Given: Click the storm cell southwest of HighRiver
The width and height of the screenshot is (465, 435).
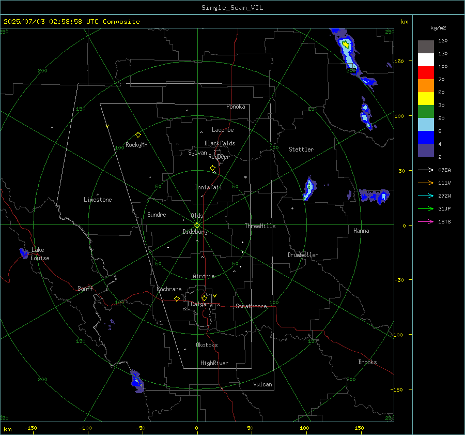Looking at the screenshot, I should tap(137, 382).
